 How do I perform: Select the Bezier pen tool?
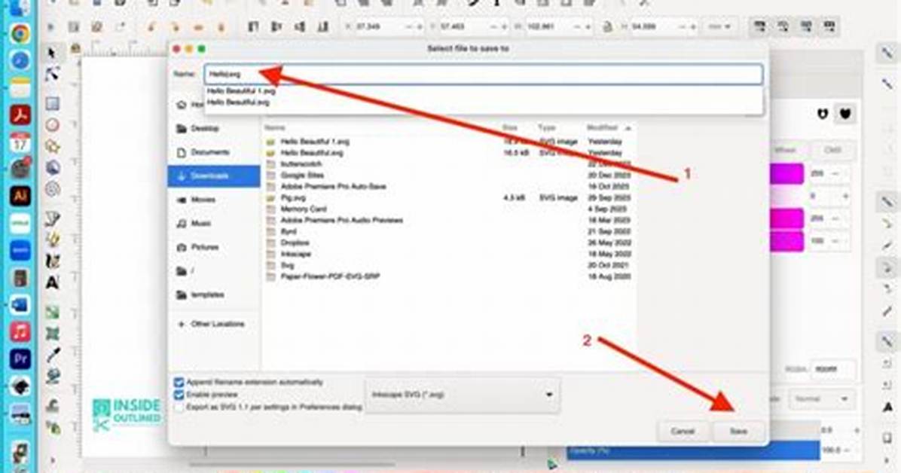tap(52, 218)
